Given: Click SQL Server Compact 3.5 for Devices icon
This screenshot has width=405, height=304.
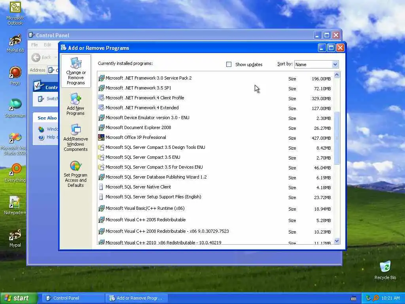Looking at the screenshot, I should point(101,167).
